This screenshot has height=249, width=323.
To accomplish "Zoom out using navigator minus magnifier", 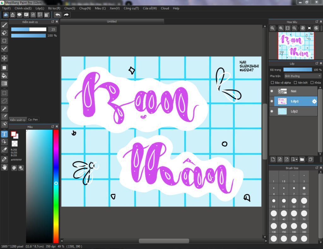I will pos(294,28).
